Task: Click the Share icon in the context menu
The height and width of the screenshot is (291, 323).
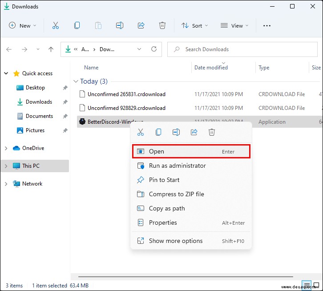Action: 194,132
